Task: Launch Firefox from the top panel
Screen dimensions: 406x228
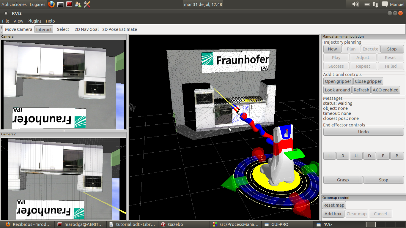Action: tap(51, 4)
